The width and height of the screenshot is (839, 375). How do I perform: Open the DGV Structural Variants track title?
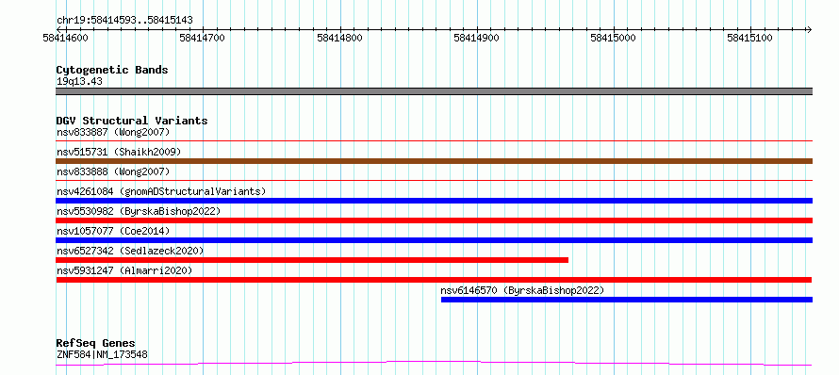pos(132,121)
